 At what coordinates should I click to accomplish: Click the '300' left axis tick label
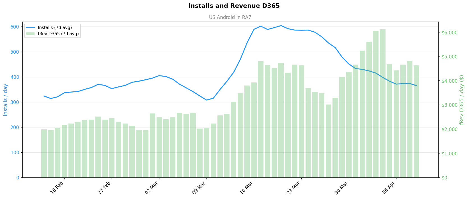[15, 102]
